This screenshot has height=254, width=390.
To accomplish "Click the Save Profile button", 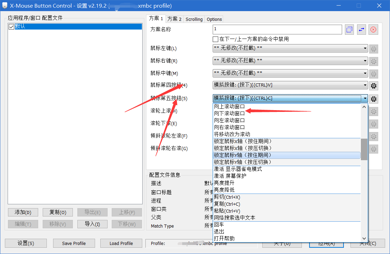I will tap(74, 243).
